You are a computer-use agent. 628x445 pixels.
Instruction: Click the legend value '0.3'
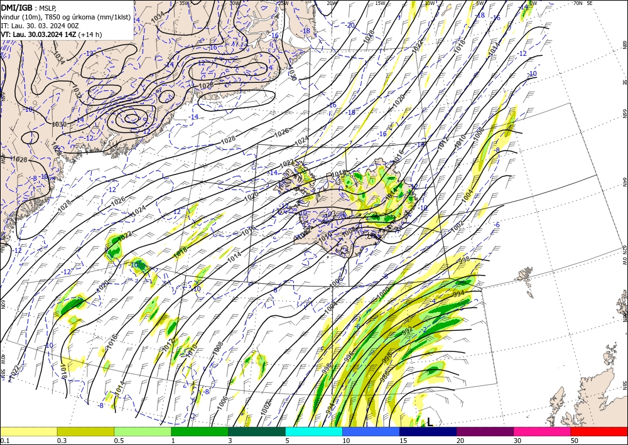[x=62, y=441]
